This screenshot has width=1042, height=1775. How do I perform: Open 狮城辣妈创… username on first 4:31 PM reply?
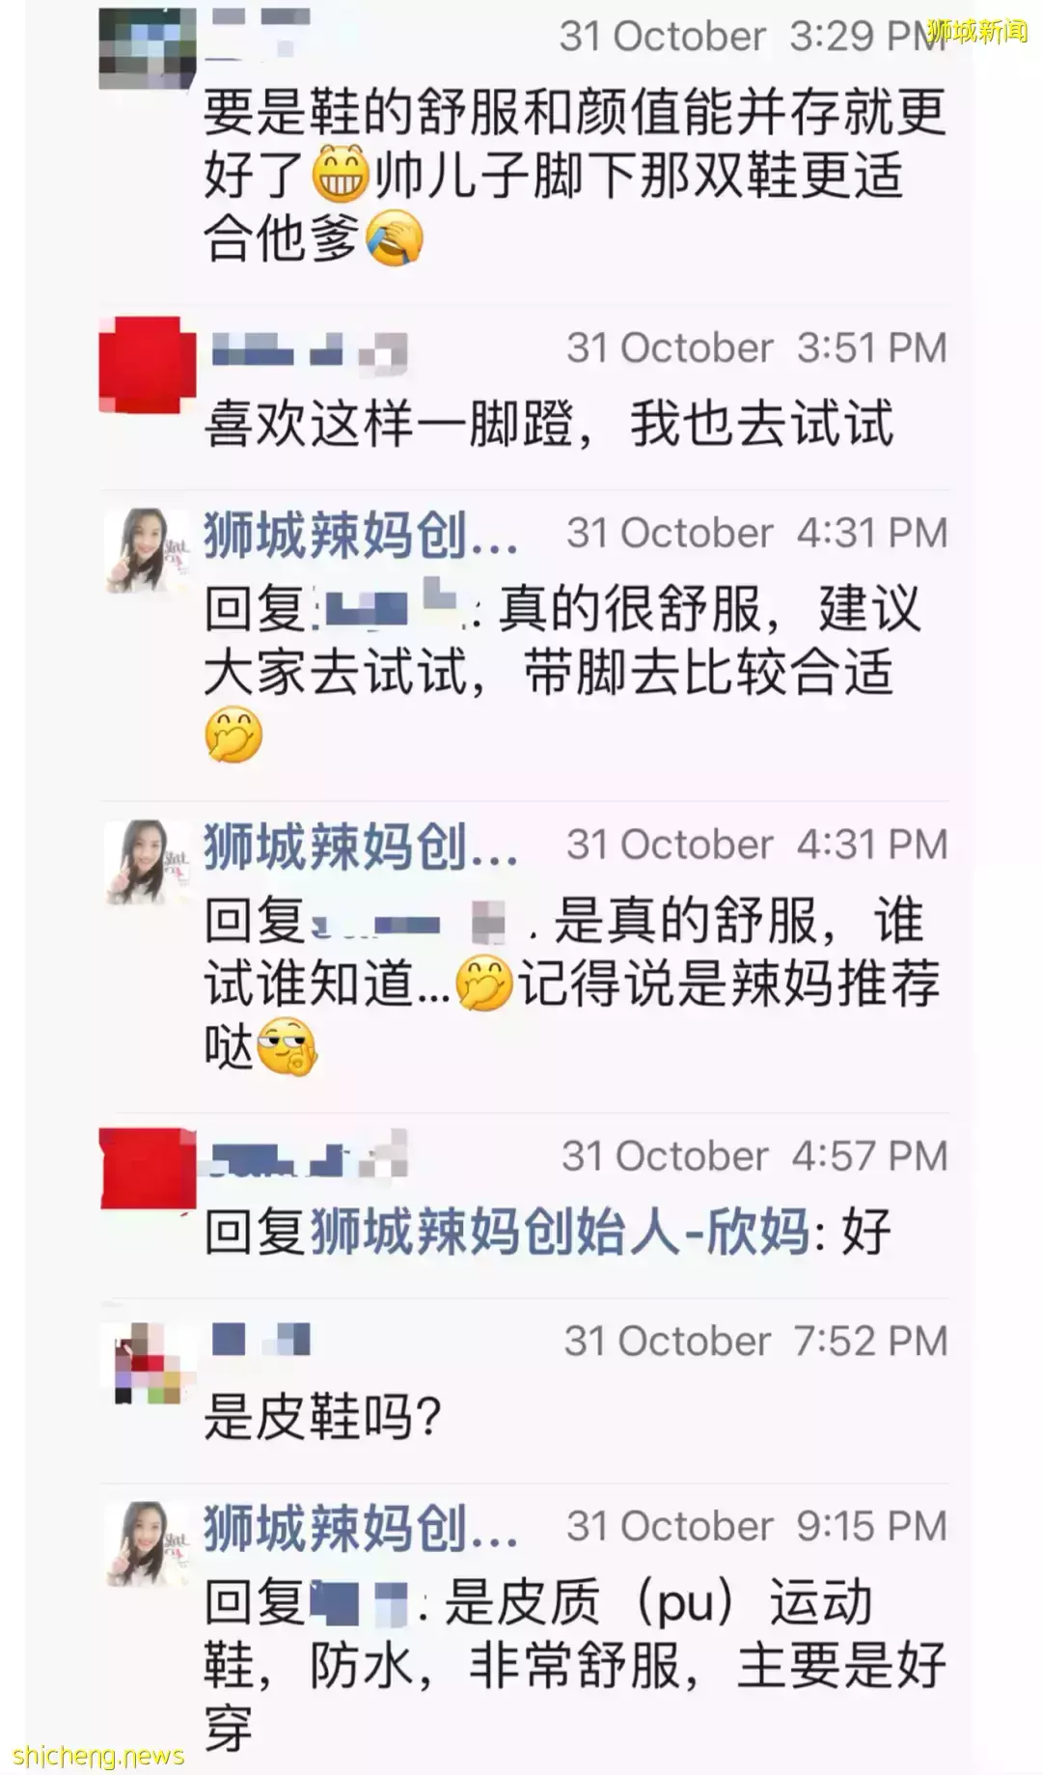coord(360,535)
